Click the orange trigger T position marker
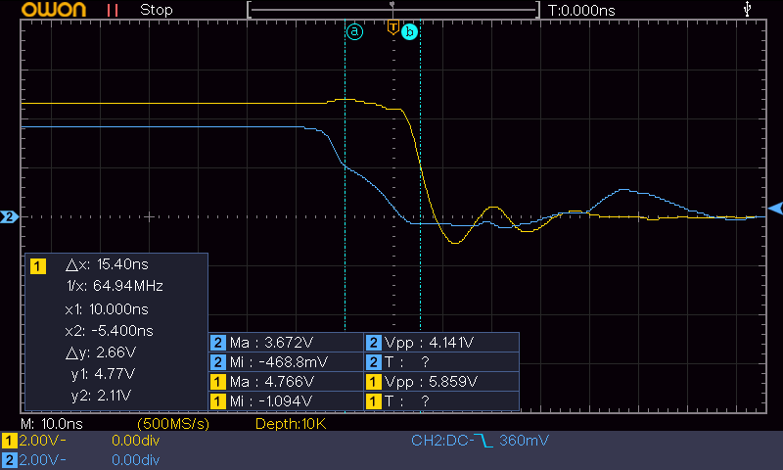This screenshot has width=783, height=470. pyautogui.click(x=392, y=26)
